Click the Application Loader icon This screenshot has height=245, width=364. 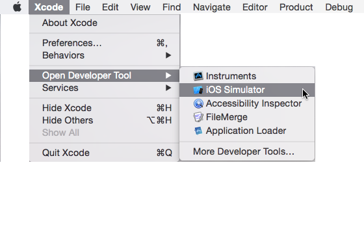click(x=198, y=131)
